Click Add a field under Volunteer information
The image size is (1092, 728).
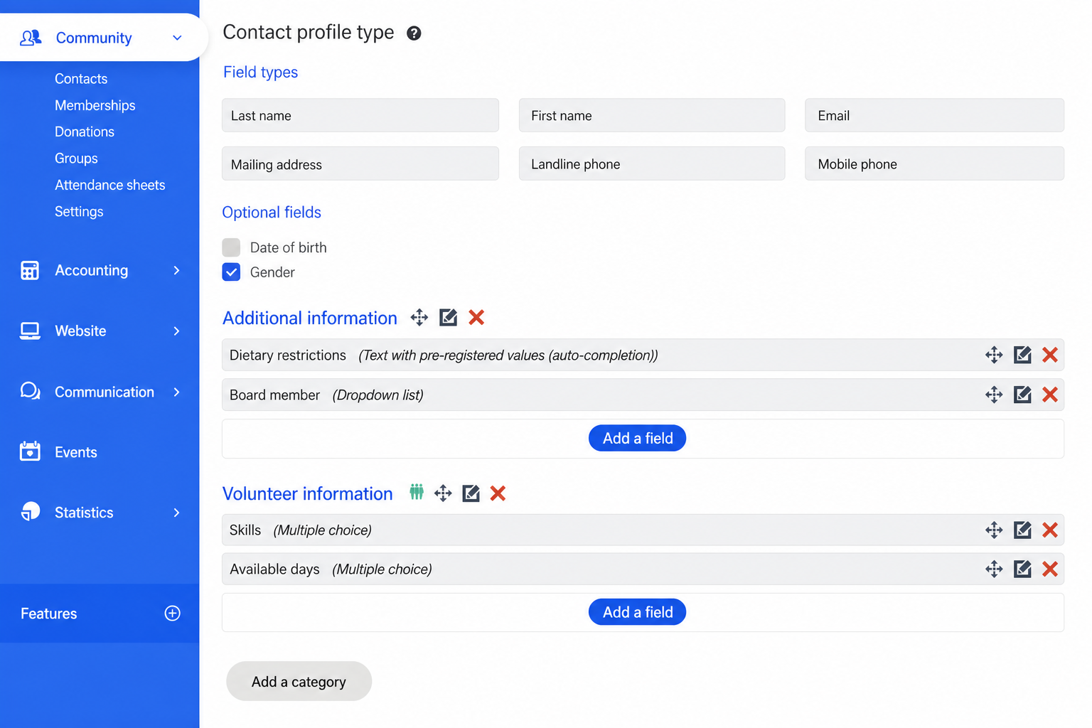pos(637,612)
